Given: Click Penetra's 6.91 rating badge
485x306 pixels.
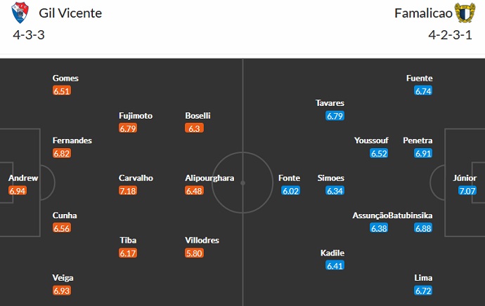Looking at the screenshot, I should click(423, 153).
